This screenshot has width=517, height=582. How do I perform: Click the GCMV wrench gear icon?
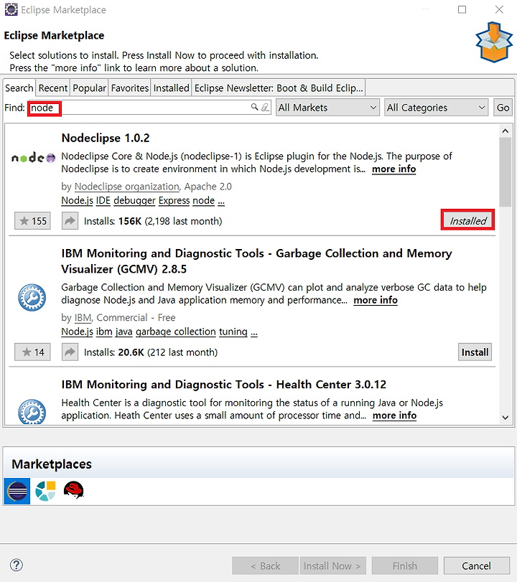tap(32, 297)
